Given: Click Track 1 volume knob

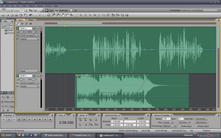Looking at the screenshot, I should tap(21, 32).
